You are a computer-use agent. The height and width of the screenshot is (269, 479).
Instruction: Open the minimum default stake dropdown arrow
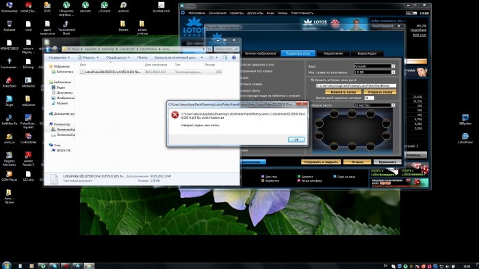[393, 72]
